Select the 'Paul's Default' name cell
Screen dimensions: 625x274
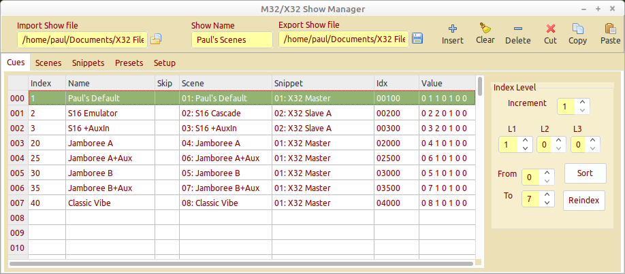(x=110, y=99)
